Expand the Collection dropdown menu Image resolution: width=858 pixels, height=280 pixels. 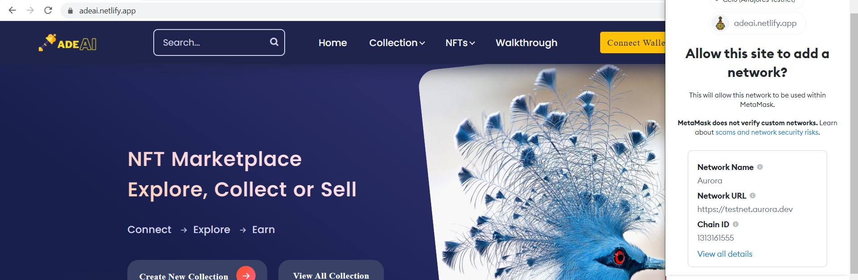[397, 43]
